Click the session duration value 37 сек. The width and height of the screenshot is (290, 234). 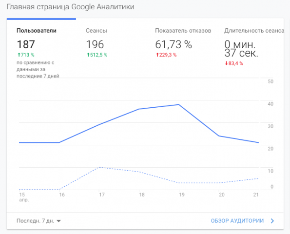(241, 53)
